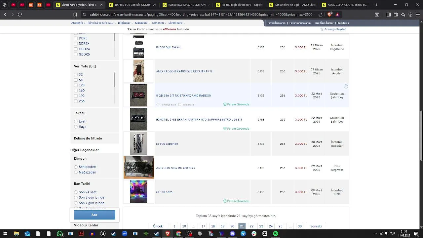Image resolution: width=423 pixels, height=238 pixels.
Task: Bookmark this page using the bookmark icon
Action: pyautogui.click(x=75, y=15)
